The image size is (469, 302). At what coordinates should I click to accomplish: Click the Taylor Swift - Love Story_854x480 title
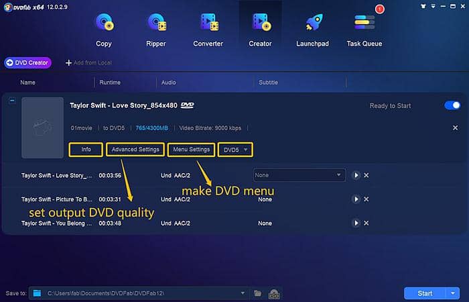(x=123, y=105)
